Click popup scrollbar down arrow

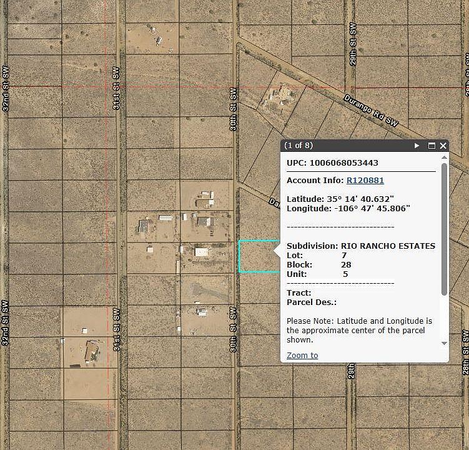(x=444, y=343)
